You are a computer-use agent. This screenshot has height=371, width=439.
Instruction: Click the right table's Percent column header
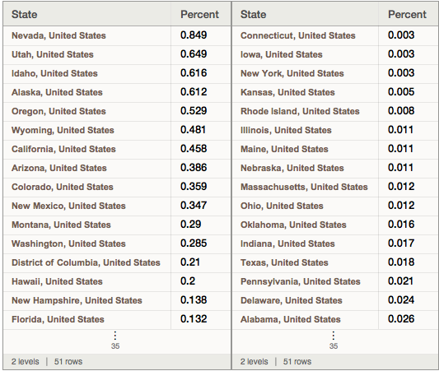[407, 15]
